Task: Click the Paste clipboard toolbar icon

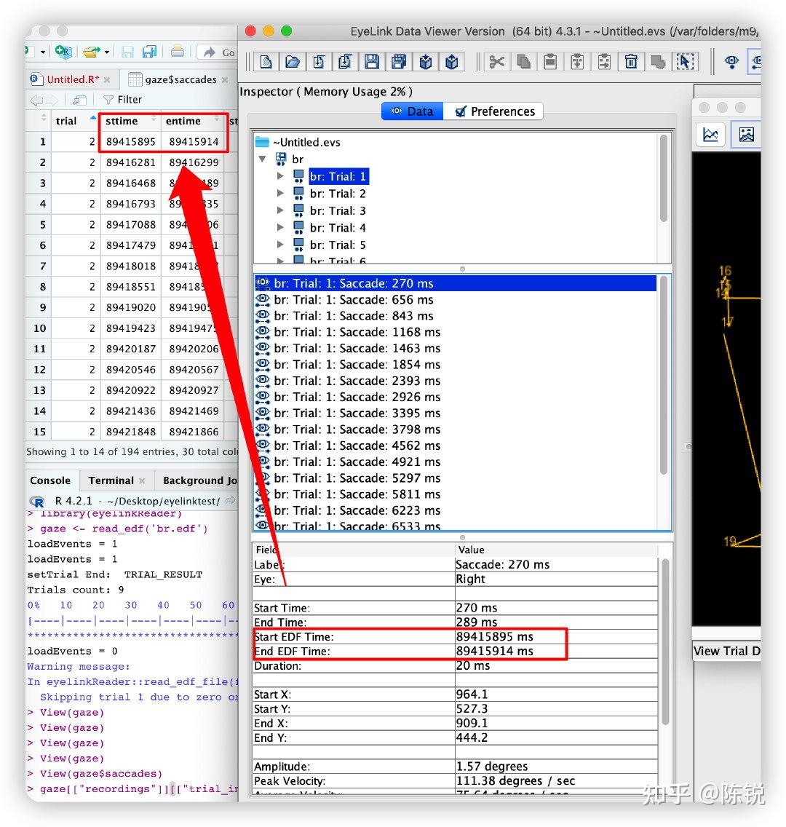Action: point(550,62)
